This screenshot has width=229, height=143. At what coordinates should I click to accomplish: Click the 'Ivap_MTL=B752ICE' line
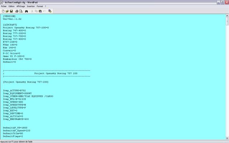coord(14,99)
